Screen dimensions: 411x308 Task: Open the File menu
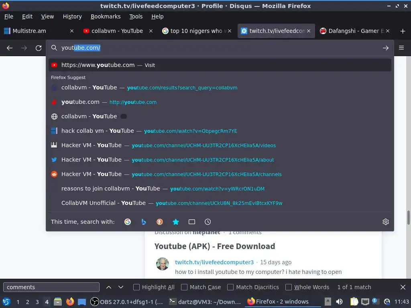point(9,16)
